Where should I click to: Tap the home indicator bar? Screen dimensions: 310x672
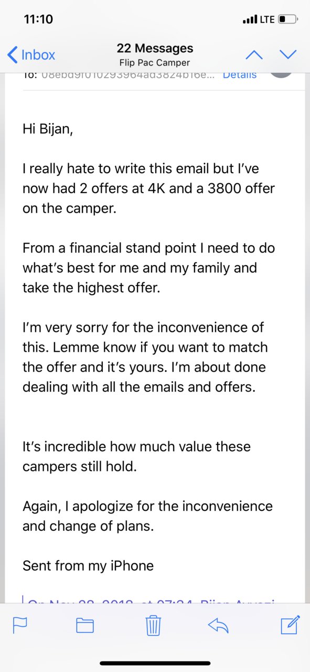pos(155,663)
